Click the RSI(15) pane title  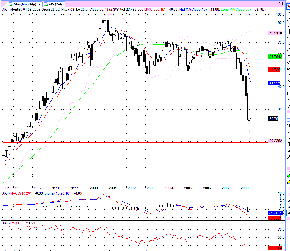click(16, 223)
